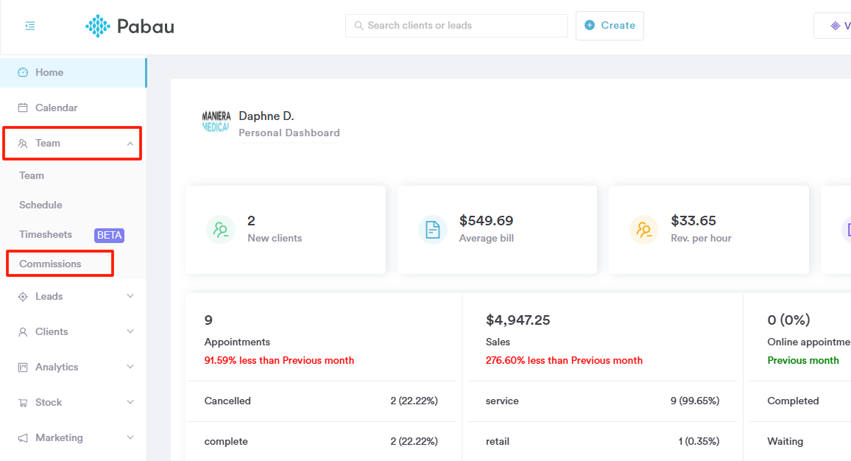Open the Schedule link
The width and height of the screenshot is (851, 461).
point(40,205)
